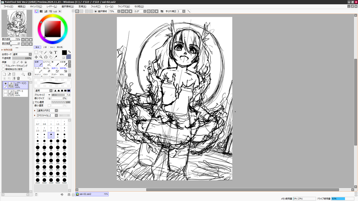Open the 75% zoom level dropdown
Viewport: 358px width, 201px height.
coord(119,12)
